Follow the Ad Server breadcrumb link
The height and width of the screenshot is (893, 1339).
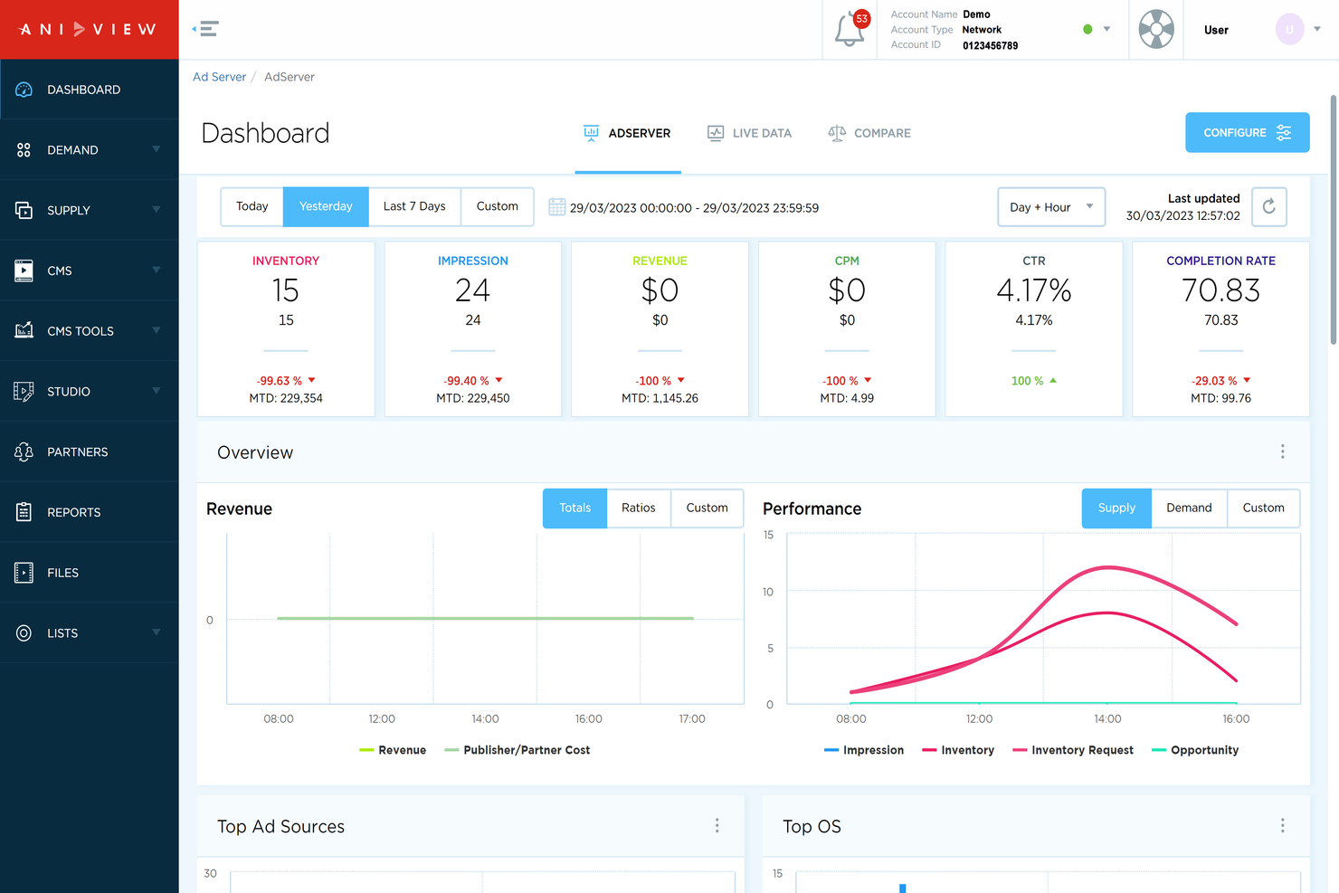coord(219,77)
